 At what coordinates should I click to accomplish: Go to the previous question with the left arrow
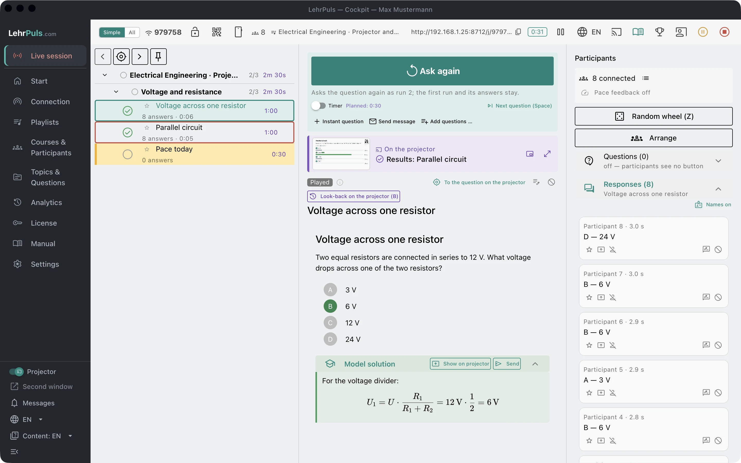coord(103,57)
